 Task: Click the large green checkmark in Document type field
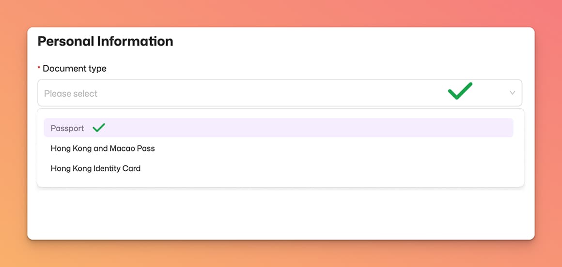coord(460,91)
